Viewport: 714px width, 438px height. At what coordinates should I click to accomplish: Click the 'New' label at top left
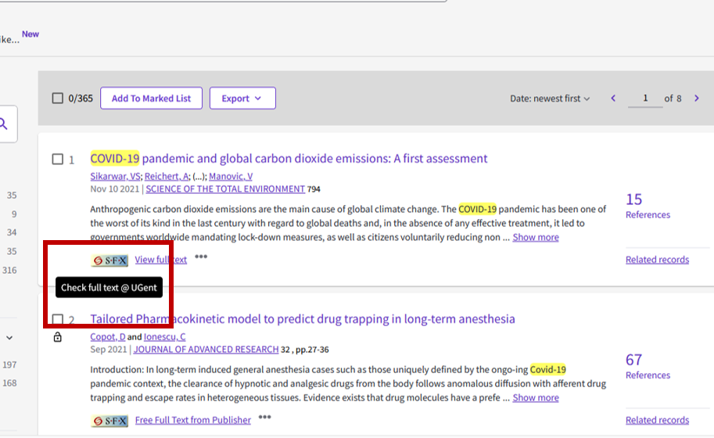tap(30, 34)
